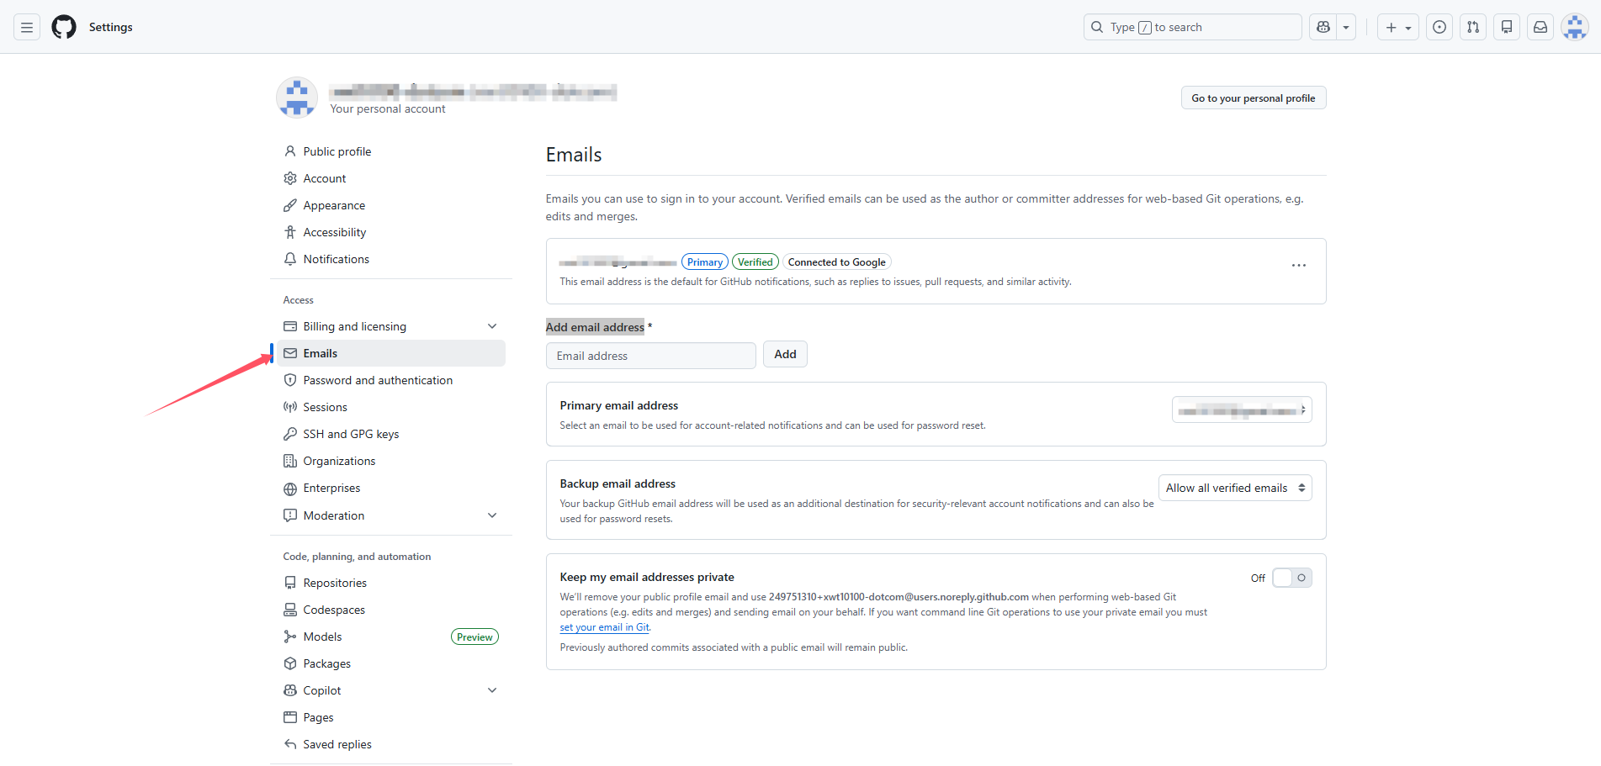Open pull requests icon in header
This screenshot has width=1601, height=766.
[1473, 27]
